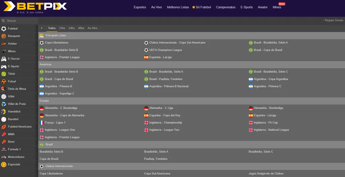Click the Tênis de Mesa paddle icon
The height and width of the screenshot is (177, 345).
click(3, 89)
